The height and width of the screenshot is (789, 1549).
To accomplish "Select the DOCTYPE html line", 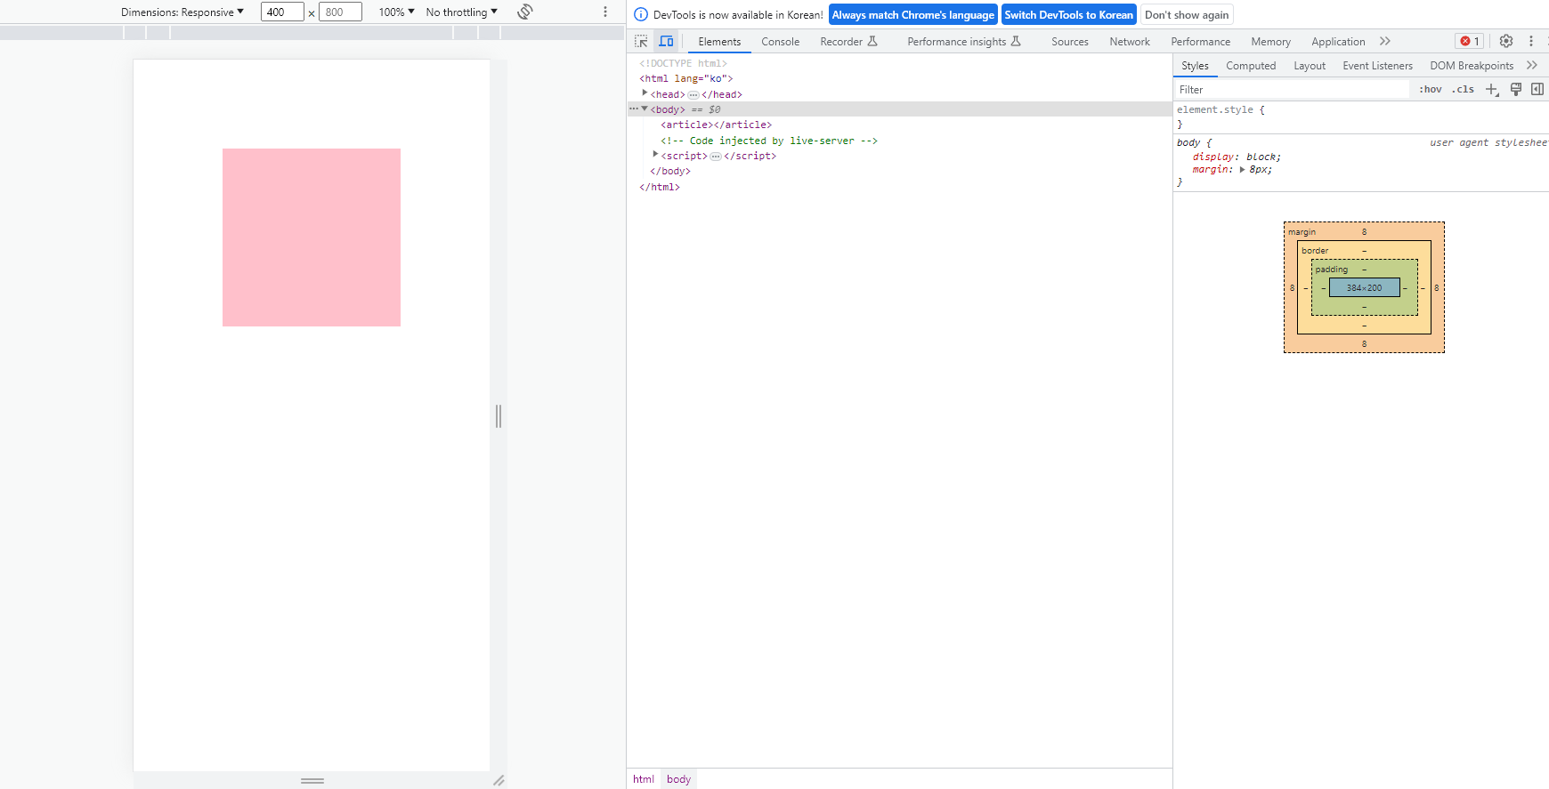I will [x=683, y=63].
